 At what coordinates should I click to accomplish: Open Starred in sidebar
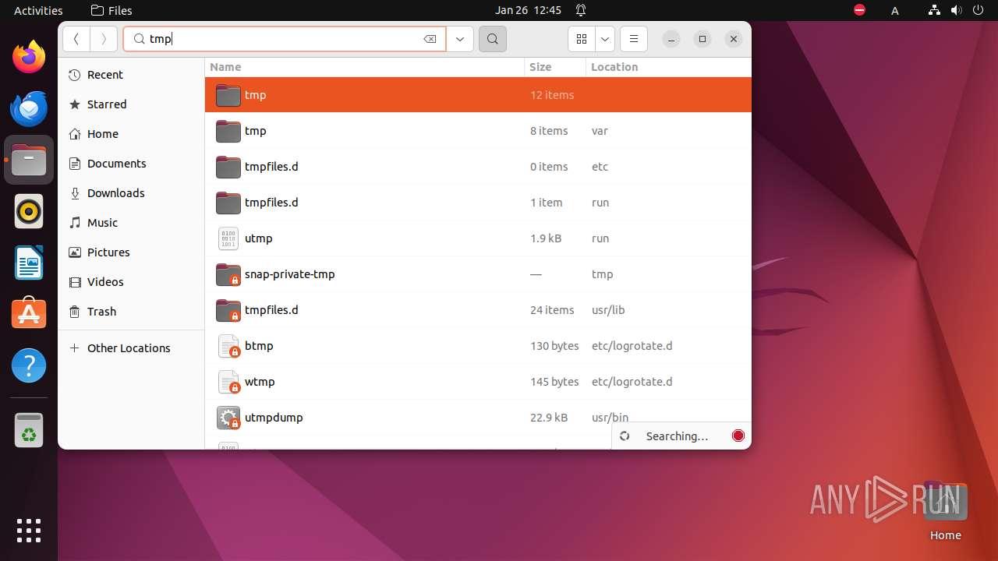(x=131, y=104)
